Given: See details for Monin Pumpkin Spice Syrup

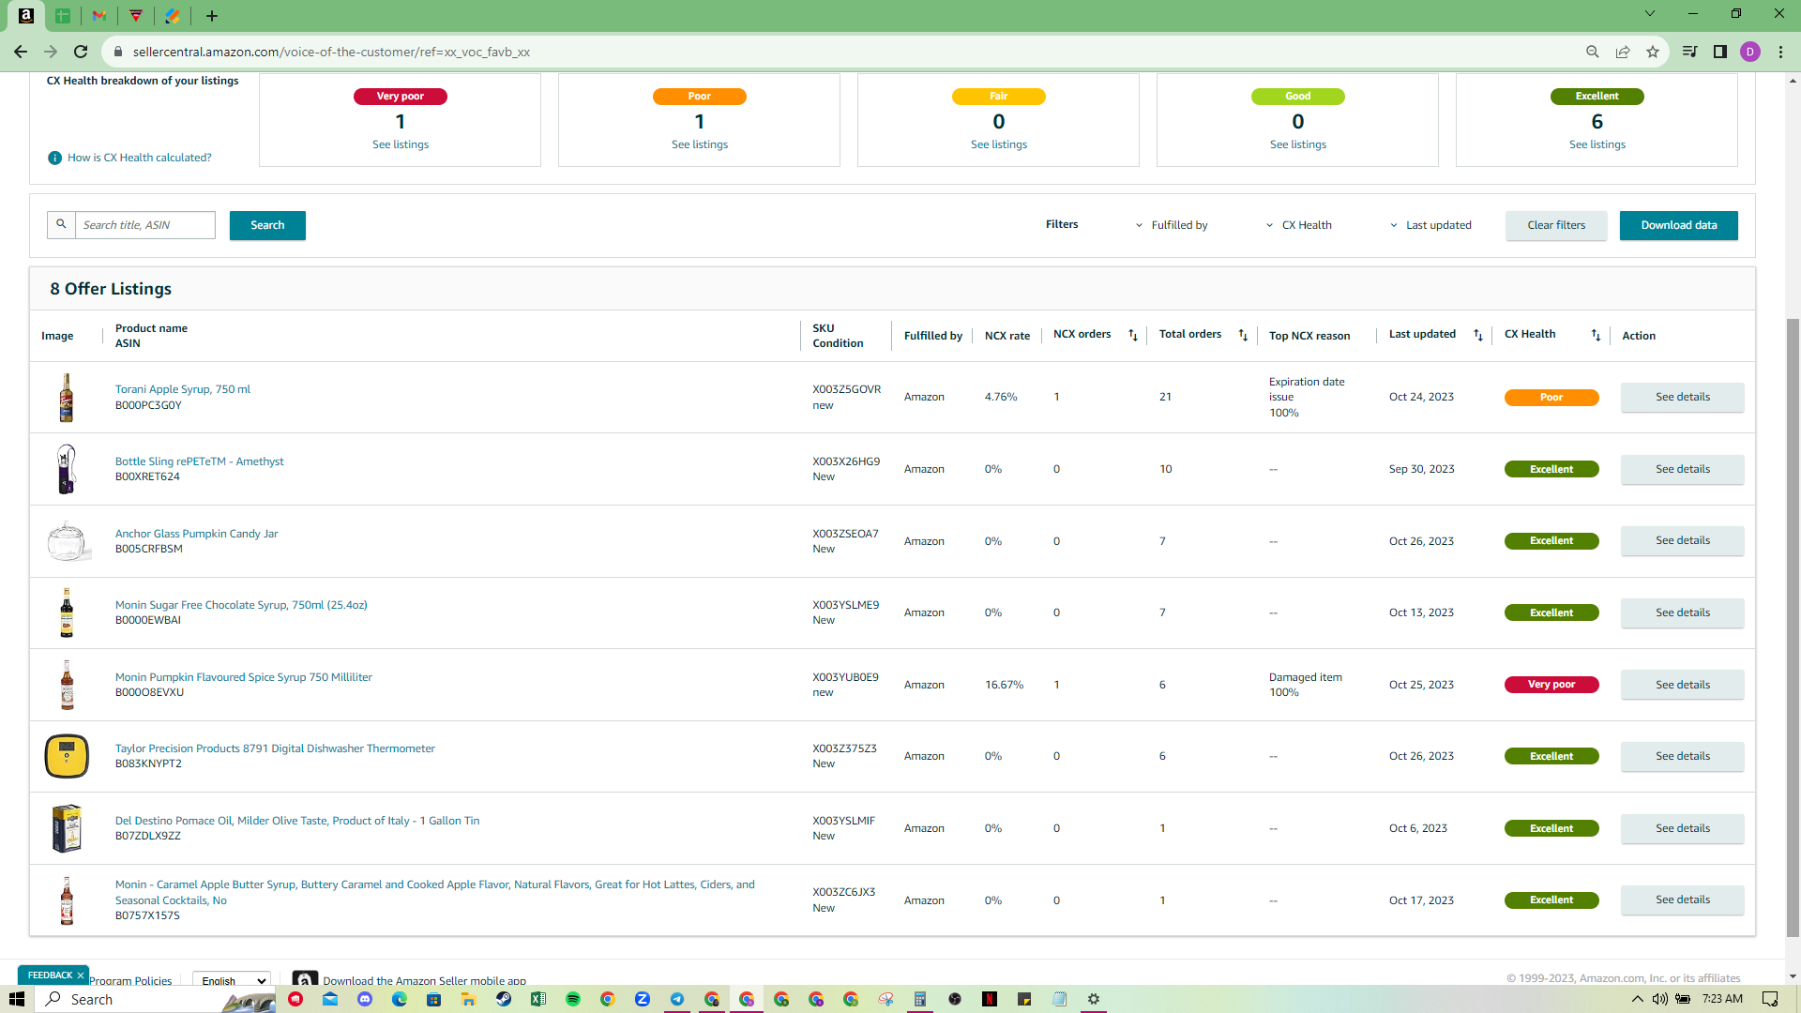Looking at the screenshot, I should (x=1683, y=685).
